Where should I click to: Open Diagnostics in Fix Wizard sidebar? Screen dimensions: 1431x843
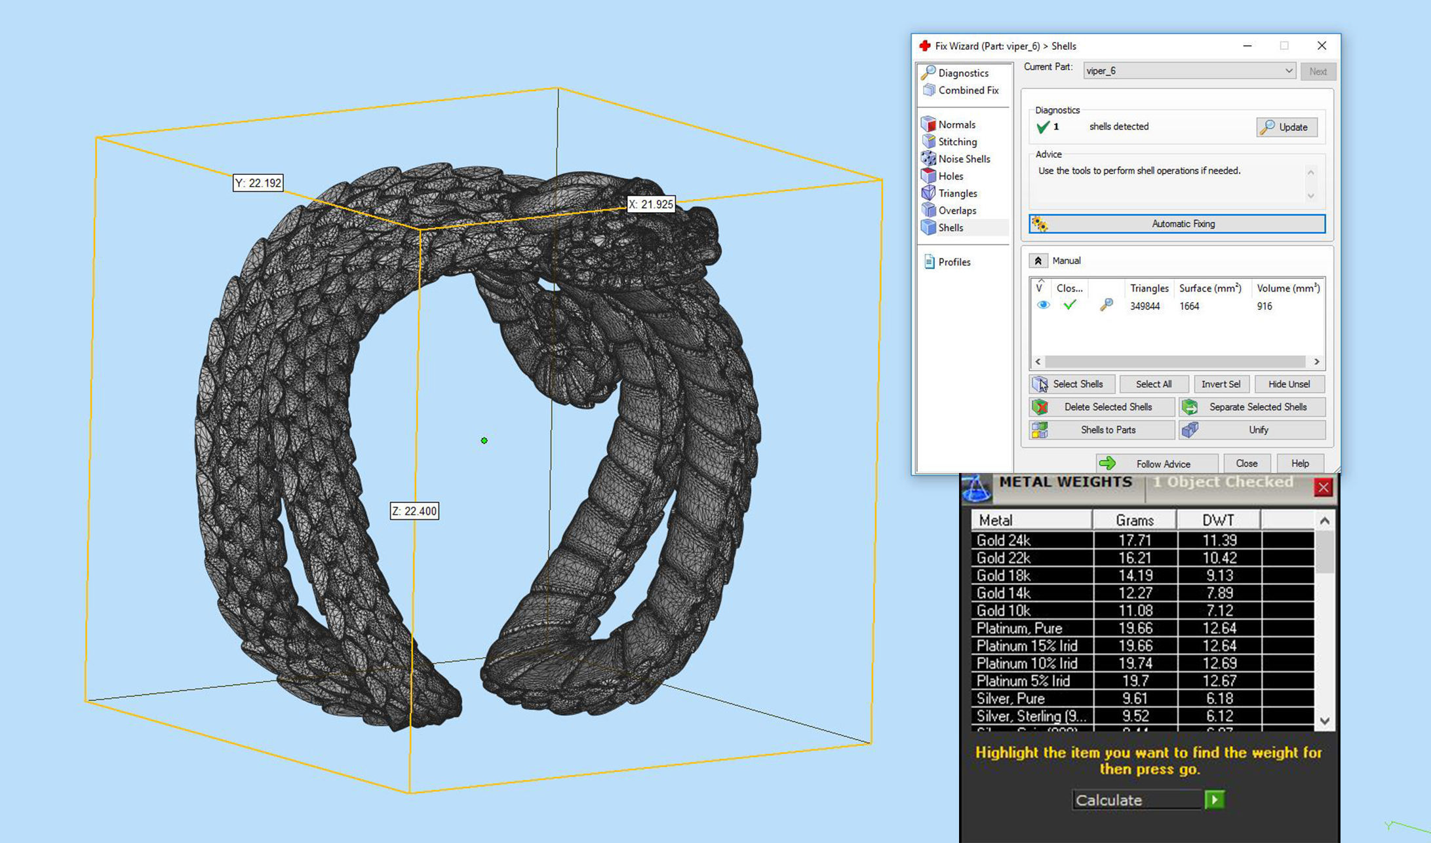tap(955, 73)
